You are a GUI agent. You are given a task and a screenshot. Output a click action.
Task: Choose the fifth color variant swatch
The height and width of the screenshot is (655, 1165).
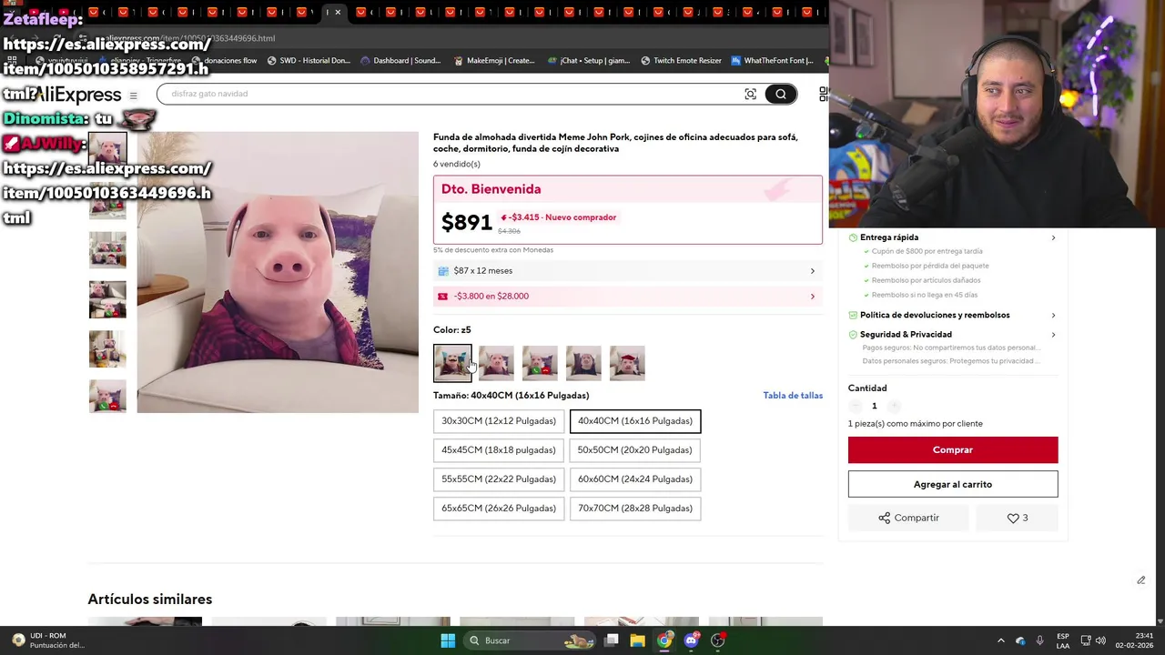(x=627, y=363)
